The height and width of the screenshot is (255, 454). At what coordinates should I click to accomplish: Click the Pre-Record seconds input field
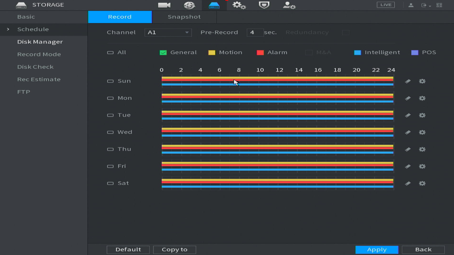pos(255,32)
